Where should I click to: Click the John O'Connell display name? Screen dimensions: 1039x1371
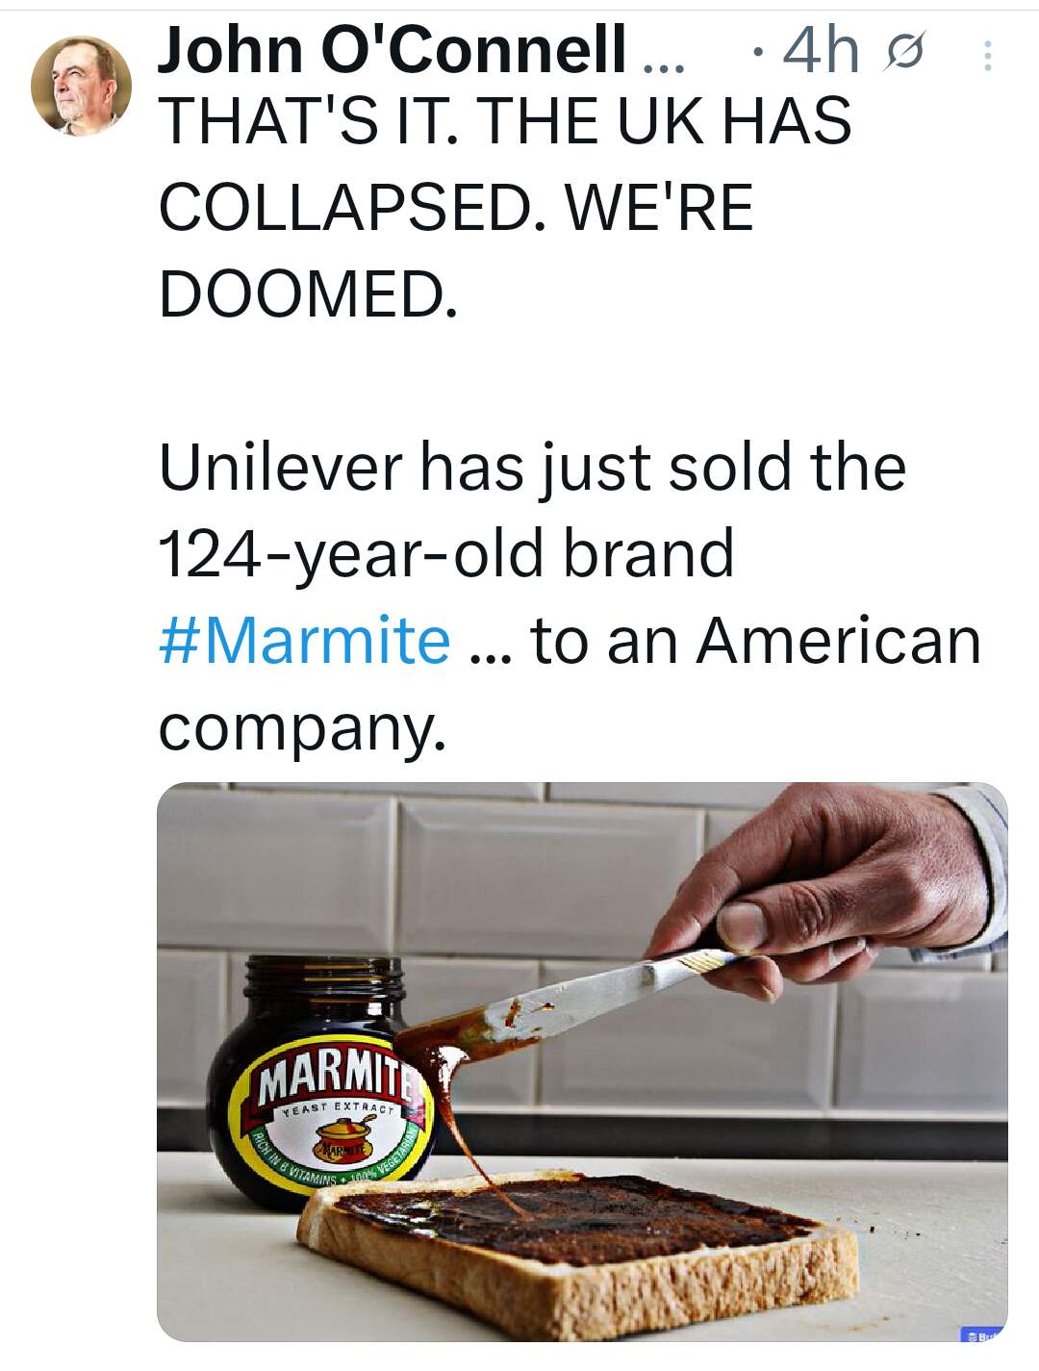point(392,48)
